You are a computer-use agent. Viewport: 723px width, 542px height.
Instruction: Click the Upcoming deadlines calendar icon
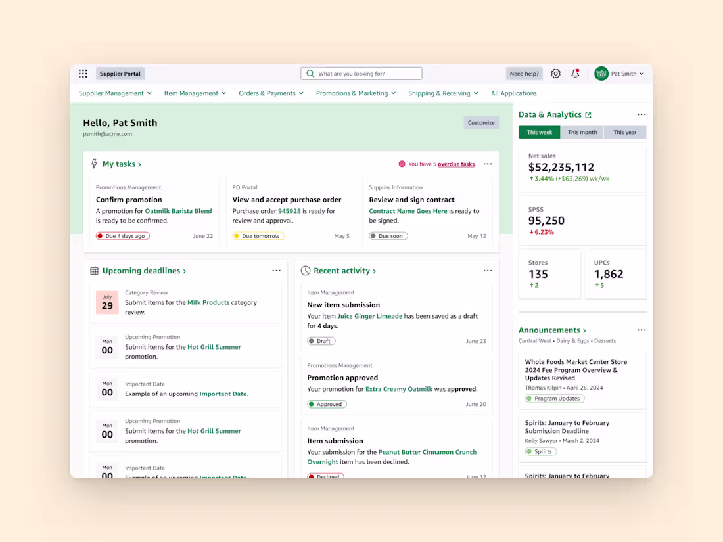93,270
